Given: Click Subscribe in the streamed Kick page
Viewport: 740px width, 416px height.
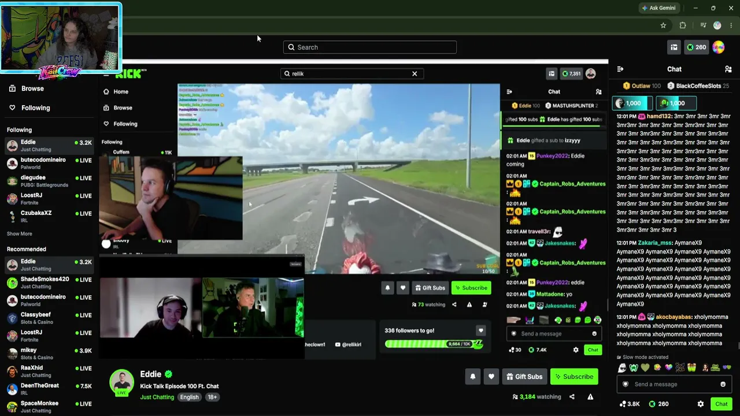Looking at the screenshot, I should 471,288.
